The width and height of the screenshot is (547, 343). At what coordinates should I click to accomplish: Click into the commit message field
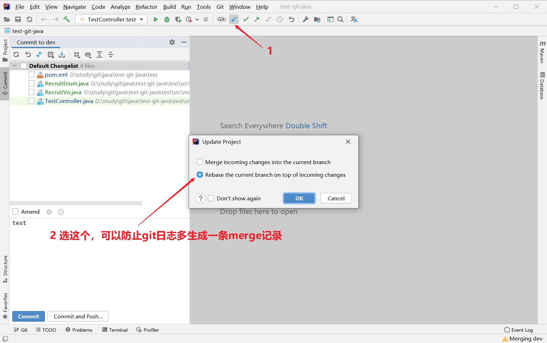point(99,264)
